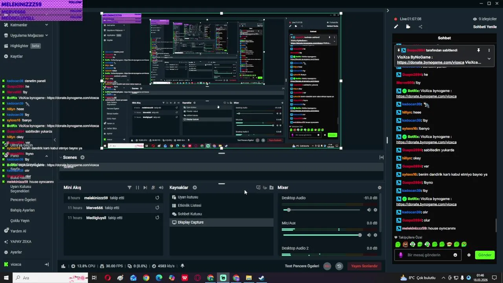Skip the current alert in Mini Akış
This screenshot has height=283, width=503.
pos(145,187)
